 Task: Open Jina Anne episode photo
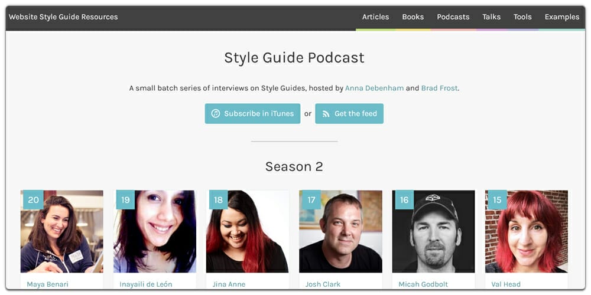(x=248, y=231)
